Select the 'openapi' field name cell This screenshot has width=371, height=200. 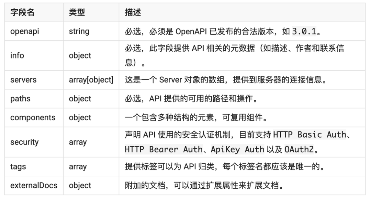coord(23,31)
